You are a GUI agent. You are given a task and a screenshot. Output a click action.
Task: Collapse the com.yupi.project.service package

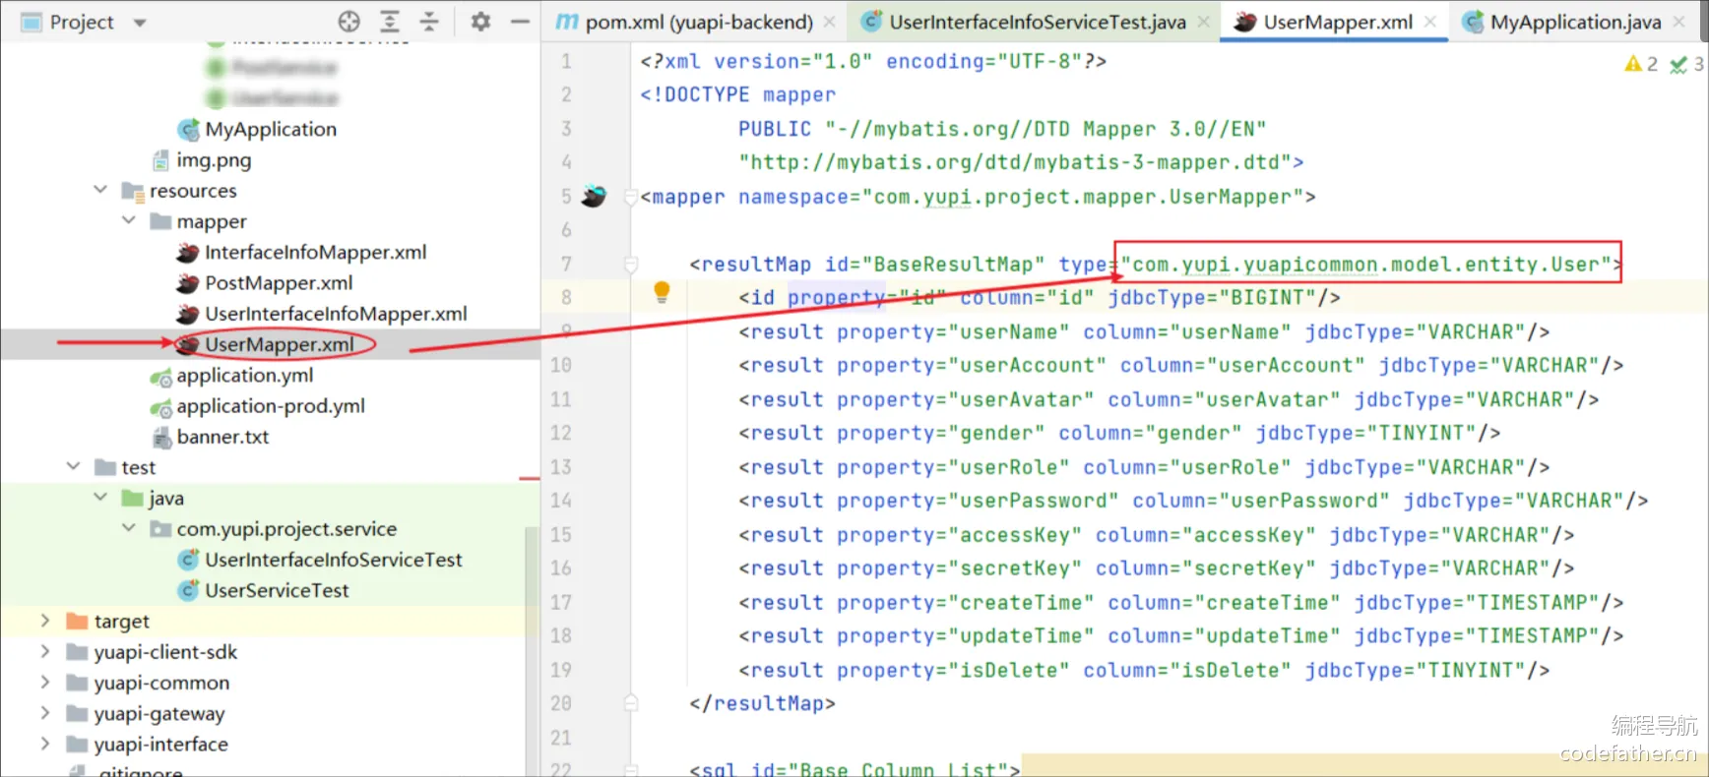tap(129, 528)
